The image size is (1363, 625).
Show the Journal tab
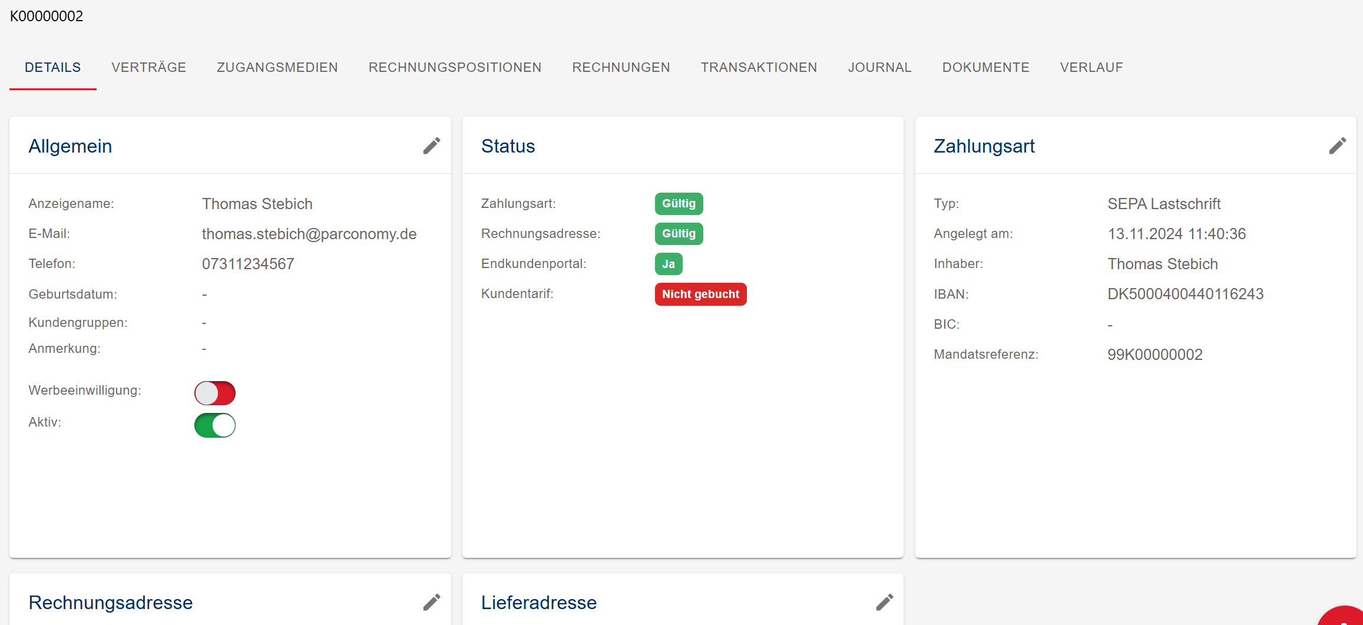tap(879, 68)
